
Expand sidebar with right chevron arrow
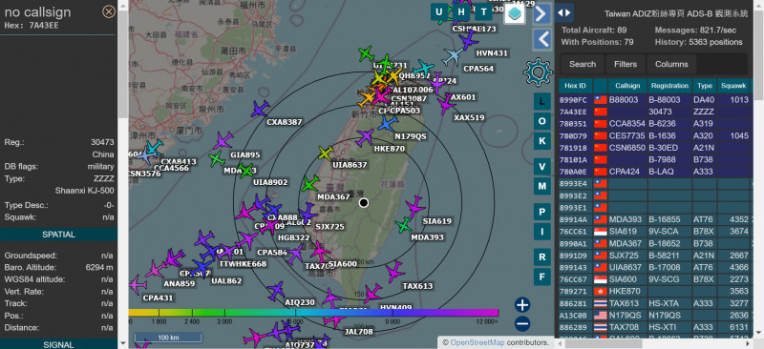pos(542,13)
